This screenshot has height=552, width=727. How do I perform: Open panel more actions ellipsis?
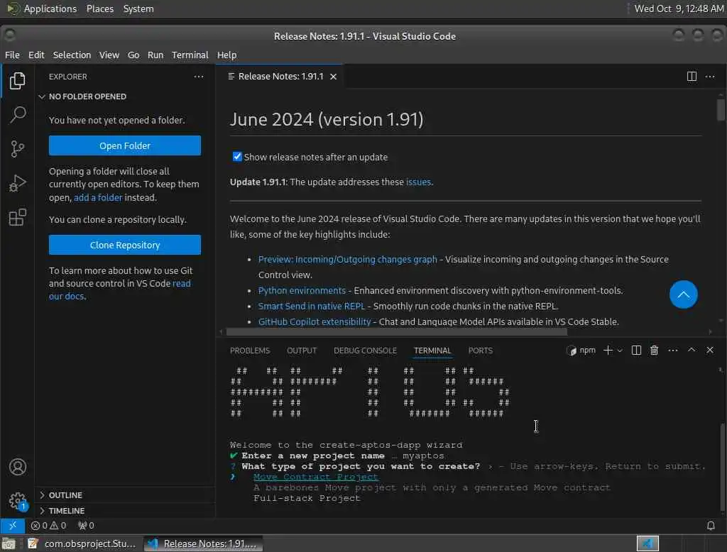tap(673, 350)
